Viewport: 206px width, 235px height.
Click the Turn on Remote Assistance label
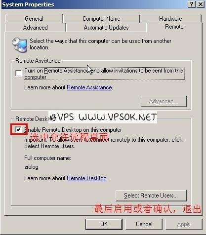(x=104, y=74)
